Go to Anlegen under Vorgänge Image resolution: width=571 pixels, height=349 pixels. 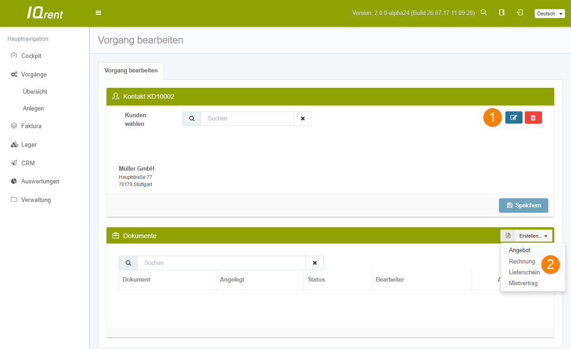click(33, 109)
